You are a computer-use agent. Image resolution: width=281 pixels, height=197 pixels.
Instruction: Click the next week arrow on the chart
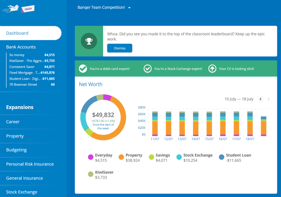[268, 99]
